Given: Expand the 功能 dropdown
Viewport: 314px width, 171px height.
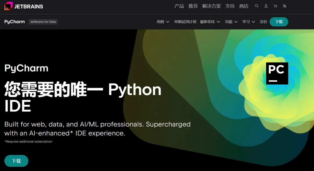Looking at the screenshot, I should (x=231, y=22).
